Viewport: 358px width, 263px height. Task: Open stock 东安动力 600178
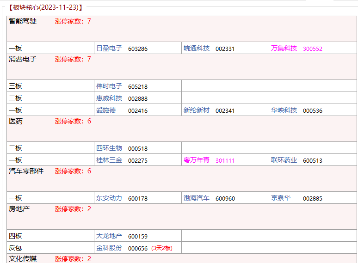pyautogui.click(x=122, y=198)
